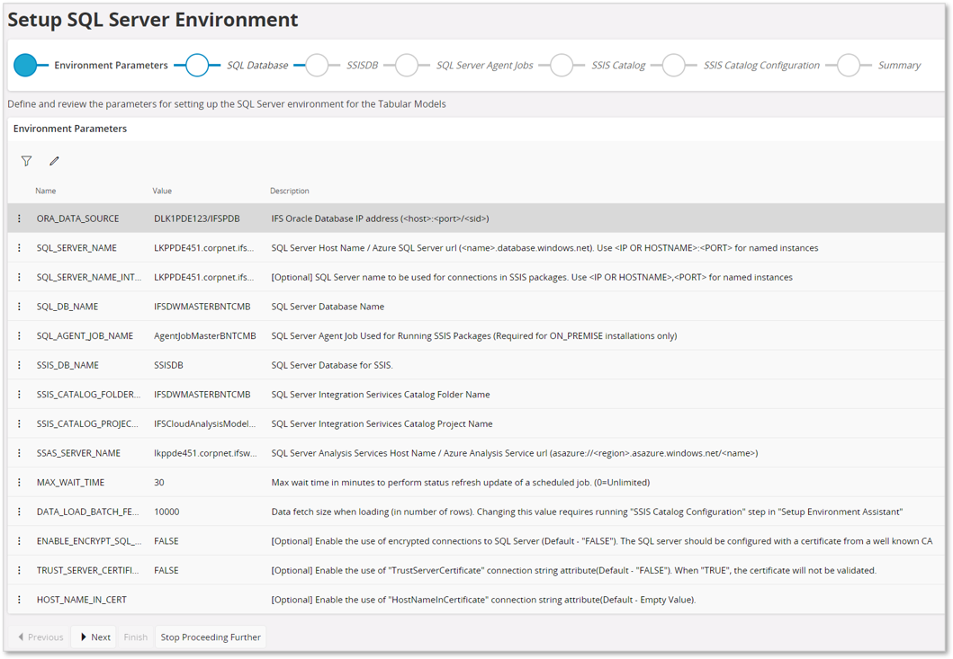This screenshot has width=953, height=659.
Task: Open the kebab menu for SQL_SERVER_NAME
Action: 19,247
